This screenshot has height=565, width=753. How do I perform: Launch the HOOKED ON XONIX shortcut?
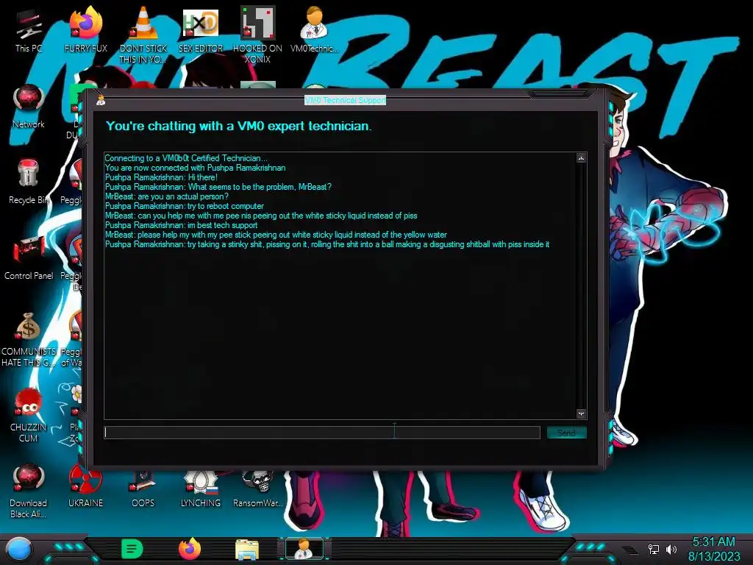258,35
